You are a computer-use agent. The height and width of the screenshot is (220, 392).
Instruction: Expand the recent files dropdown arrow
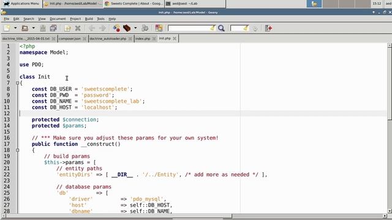click(33, 28)
